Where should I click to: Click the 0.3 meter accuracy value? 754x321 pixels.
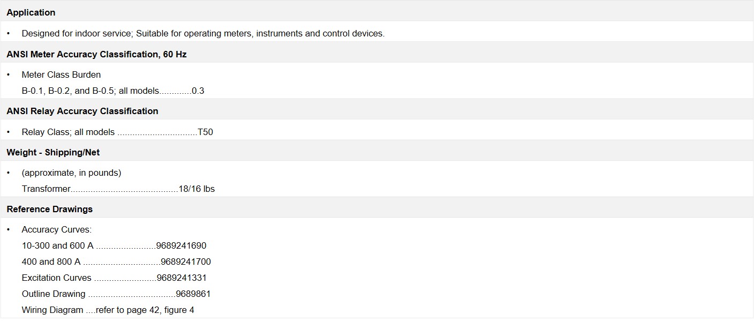(198, 91)
